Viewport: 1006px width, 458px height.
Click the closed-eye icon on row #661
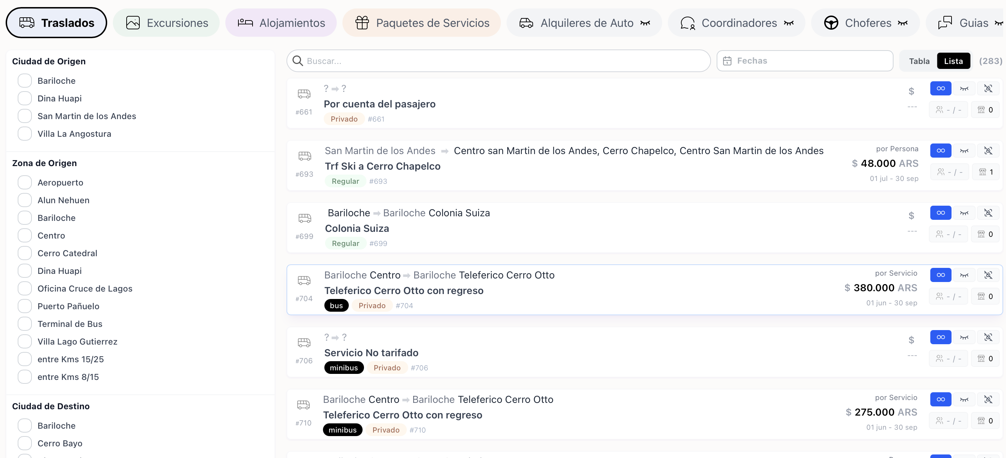964,89
